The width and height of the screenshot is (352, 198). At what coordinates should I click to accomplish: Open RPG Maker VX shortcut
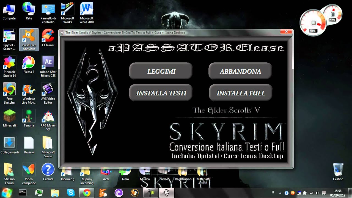tap(48, 120)
